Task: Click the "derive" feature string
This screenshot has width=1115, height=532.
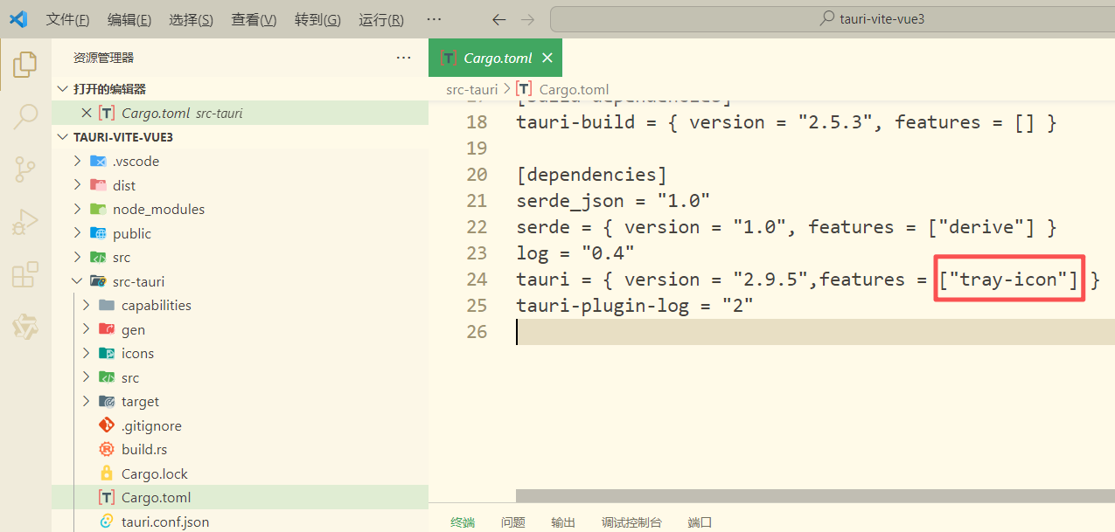Action: [x=982, y=227]
